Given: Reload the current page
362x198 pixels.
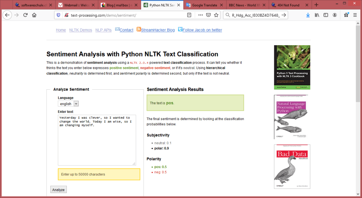Looking at the screenshot, I should pos(25,15).
